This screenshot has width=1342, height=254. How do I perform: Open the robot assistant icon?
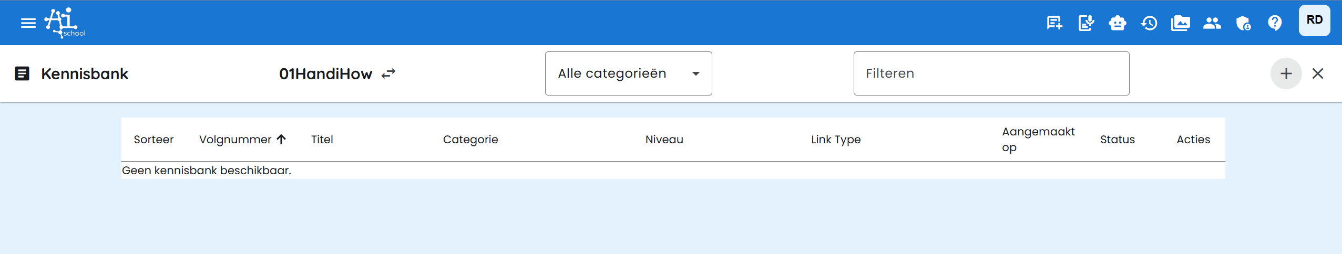click(1117, 23)
